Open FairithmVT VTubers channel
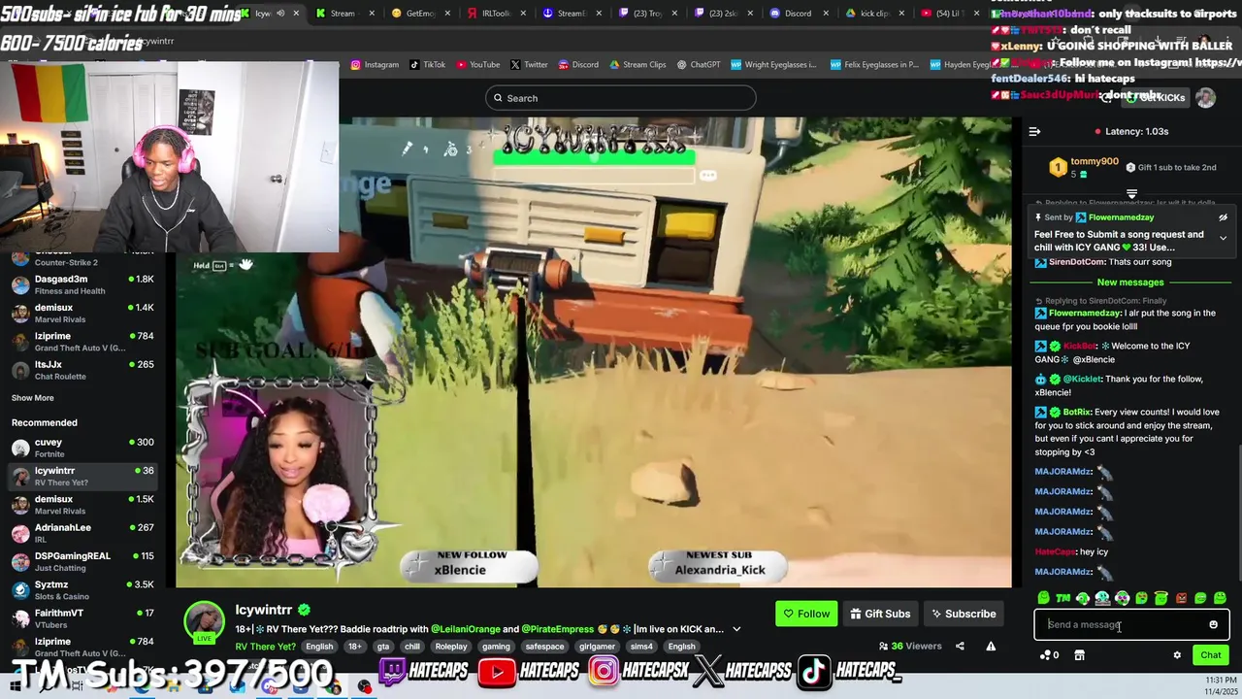Image resolution: width=1242 pixels, height=699 pixels. coord(82,618)
